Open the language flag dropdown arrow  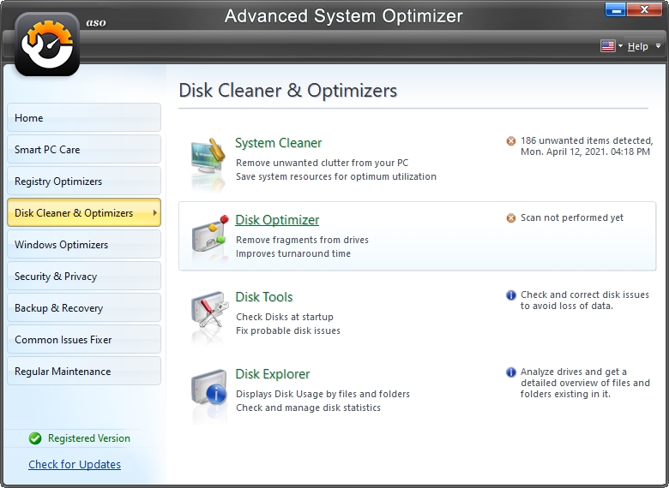[x=620, y=46]
